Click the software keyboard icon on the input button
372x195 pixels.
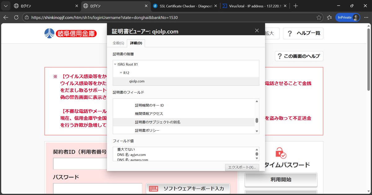[154, 188]
